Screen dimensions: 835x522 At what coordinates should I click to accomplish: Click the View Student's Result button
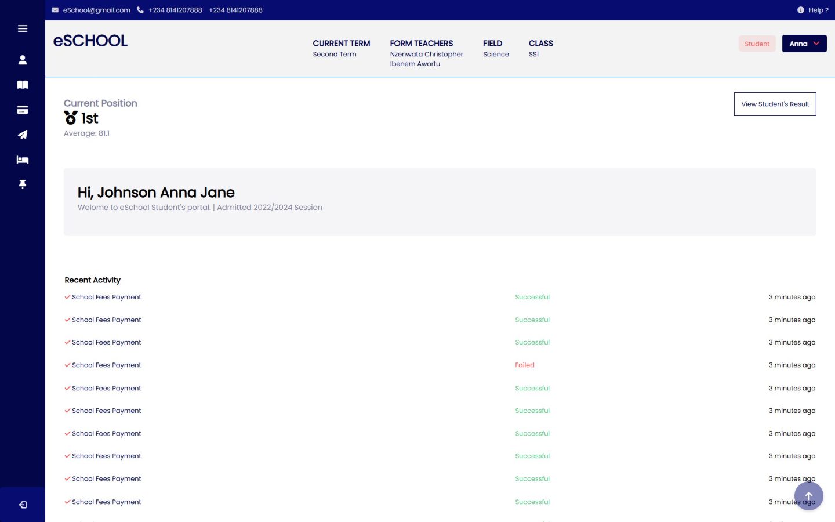click(x=775, y=104)
